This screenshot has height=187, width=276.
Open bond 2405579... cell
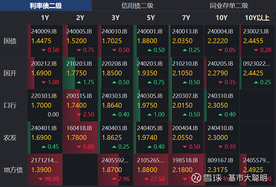257,170
